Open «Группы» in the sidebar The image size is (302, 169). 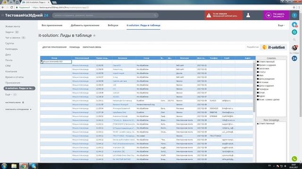pos(9,43)
